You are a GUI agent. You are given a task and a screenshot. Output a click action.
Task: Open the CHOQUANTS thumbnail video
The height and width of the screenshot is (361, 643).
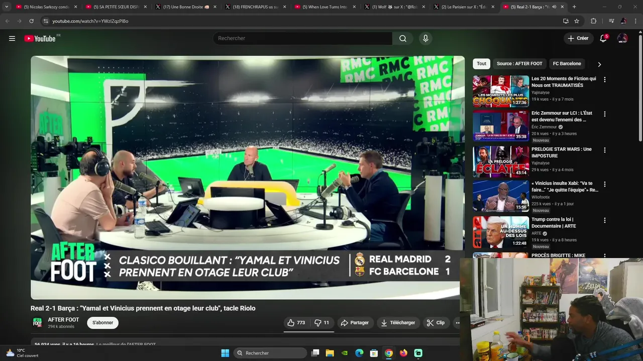pyautogui.click(x=500, y=91)
